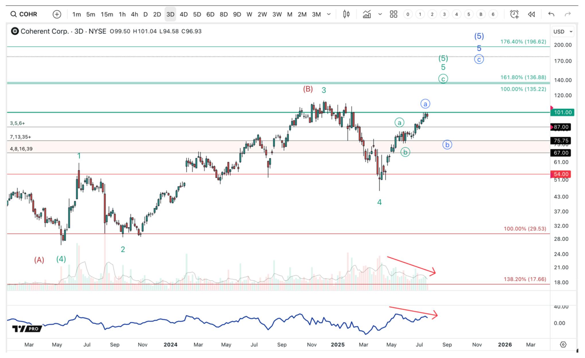Expand the timeframe list chevron after 3M

click(329, 14)
